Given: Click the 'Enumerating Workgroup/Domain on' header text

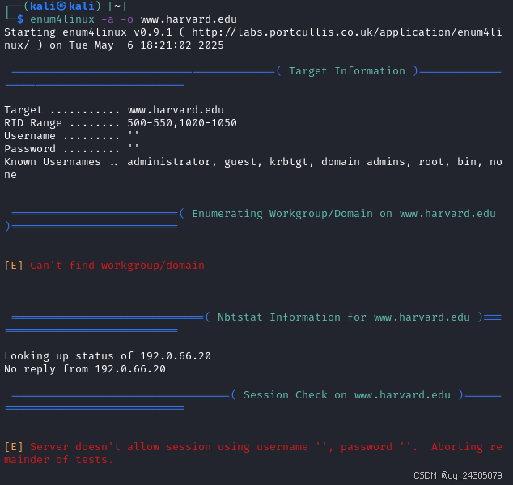Looking at the screenshot, I should click(x=292, y=214).
